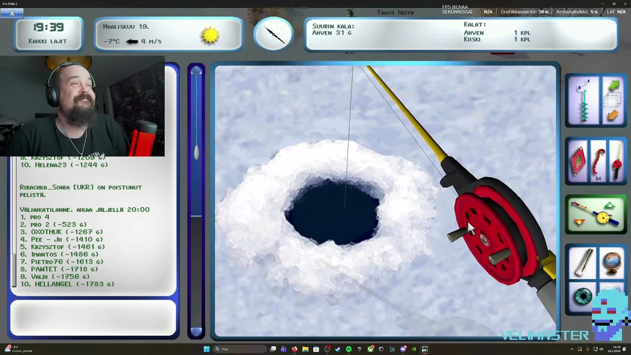
Task: Click the lure depth slider handle
Action: pos(196,152)
